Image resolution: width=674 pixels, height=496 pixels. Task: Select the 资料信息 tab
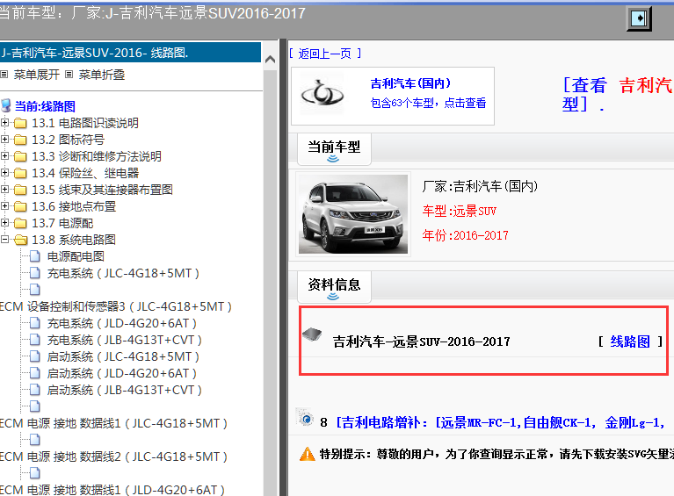tap(334, 286)
